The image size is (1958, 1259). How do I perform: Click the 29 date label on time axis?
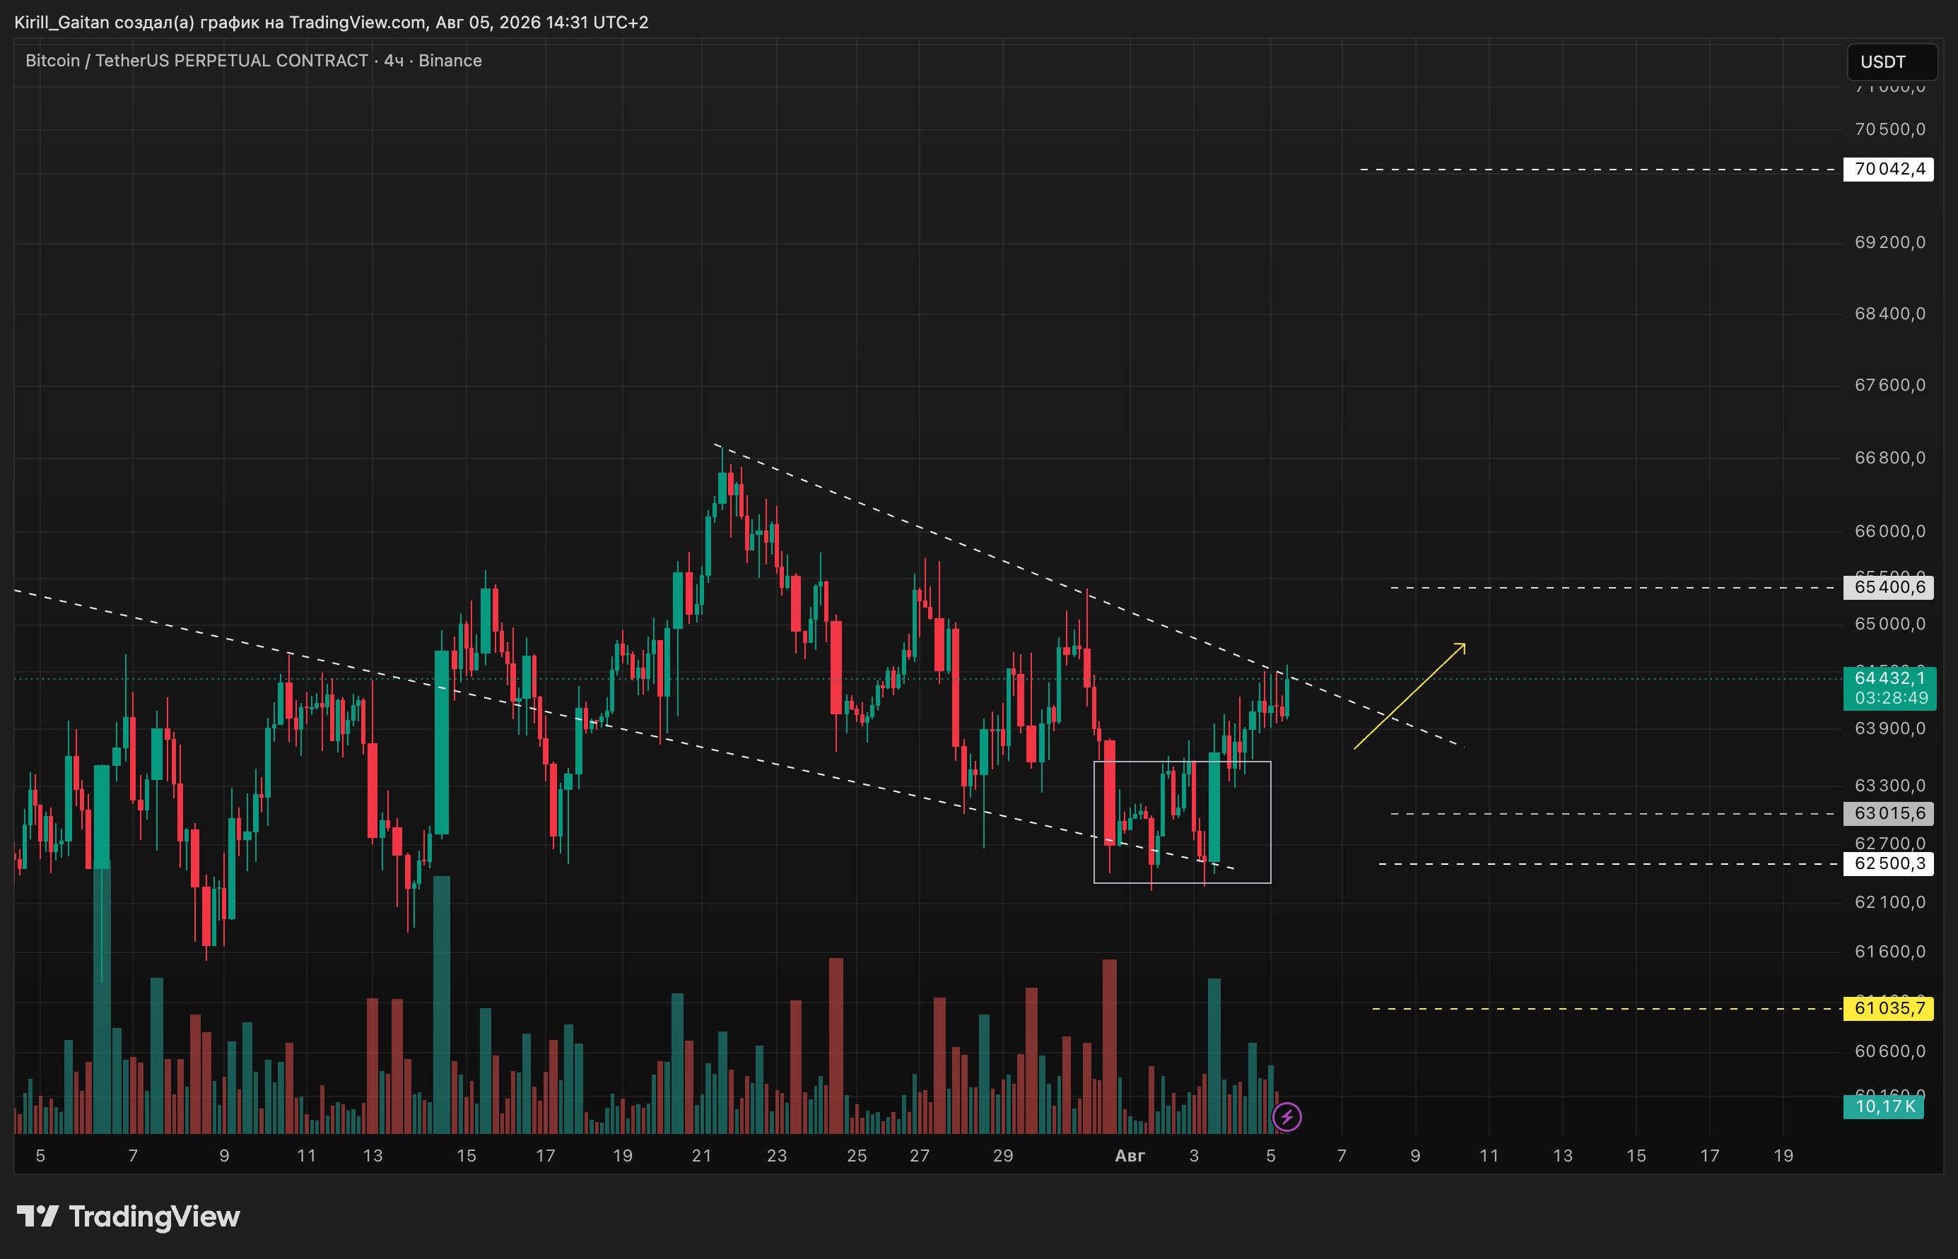(x=1003, y=1156)
